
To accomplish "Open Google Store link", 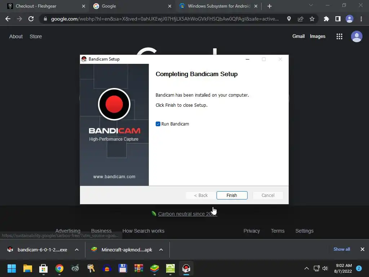I will 36,36.
